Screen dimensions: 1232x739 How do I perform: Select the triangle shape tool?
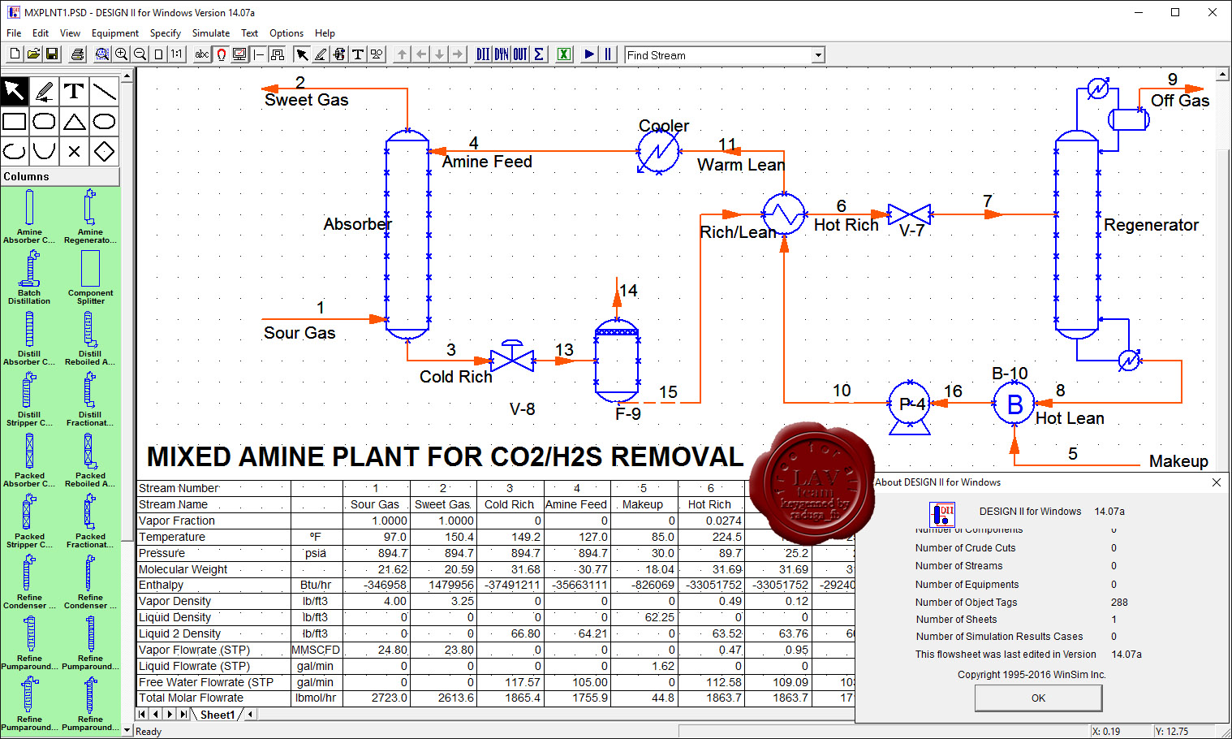coord(75,122)
